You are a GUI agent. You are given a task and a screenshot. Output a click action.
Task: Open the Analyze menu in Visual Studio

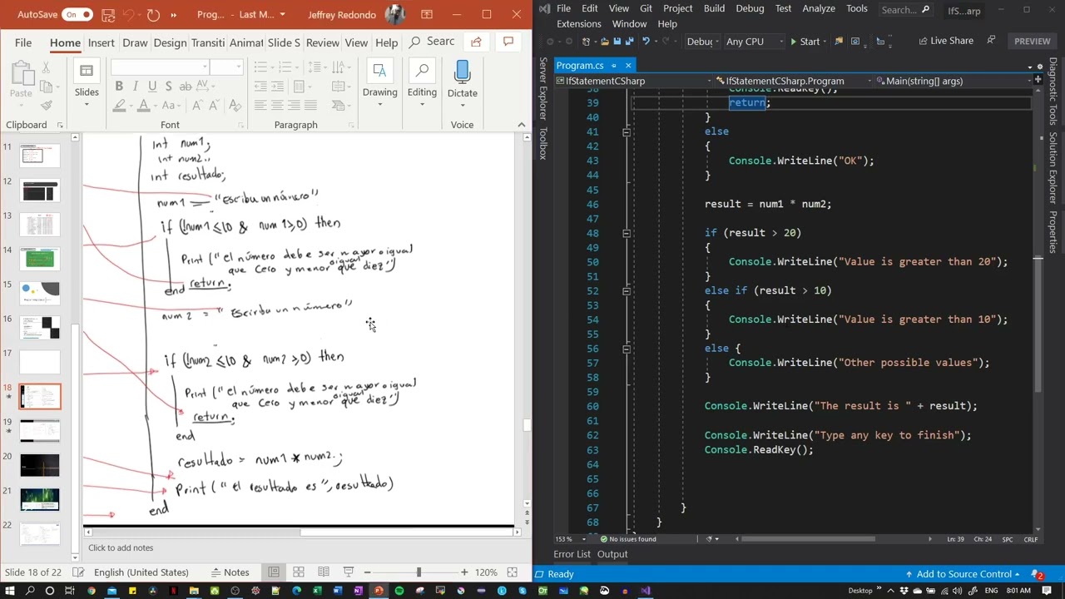tap(819, 8)
